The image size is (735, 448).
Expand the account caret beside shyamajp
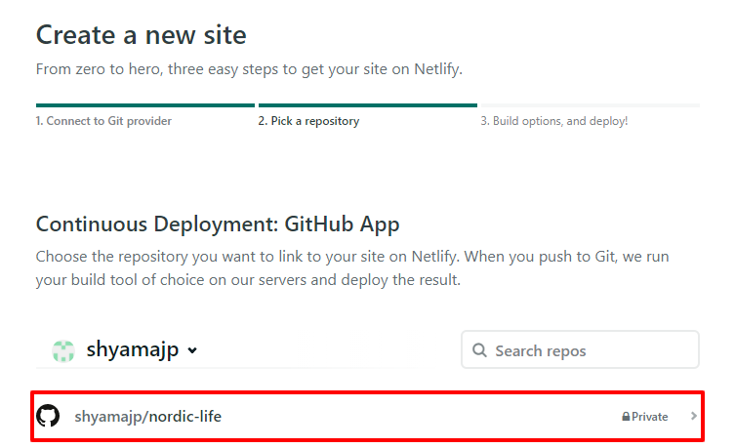tap(192, 351)
